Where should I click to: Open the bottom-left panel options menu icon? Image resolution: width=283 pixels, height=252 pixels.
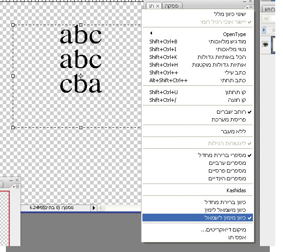coord(16,186)
